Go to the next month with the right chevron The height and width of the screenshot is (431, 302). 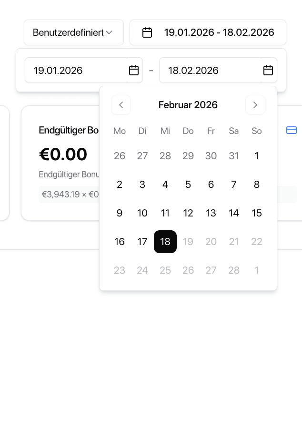255,105
